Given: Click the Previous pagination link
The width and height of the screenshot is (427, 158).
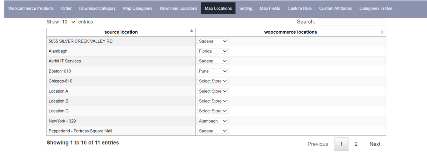Looking at the screenshot, I should [x=318, y=144].
